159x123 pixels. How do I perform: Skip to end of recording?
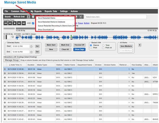tap(24, 23)
